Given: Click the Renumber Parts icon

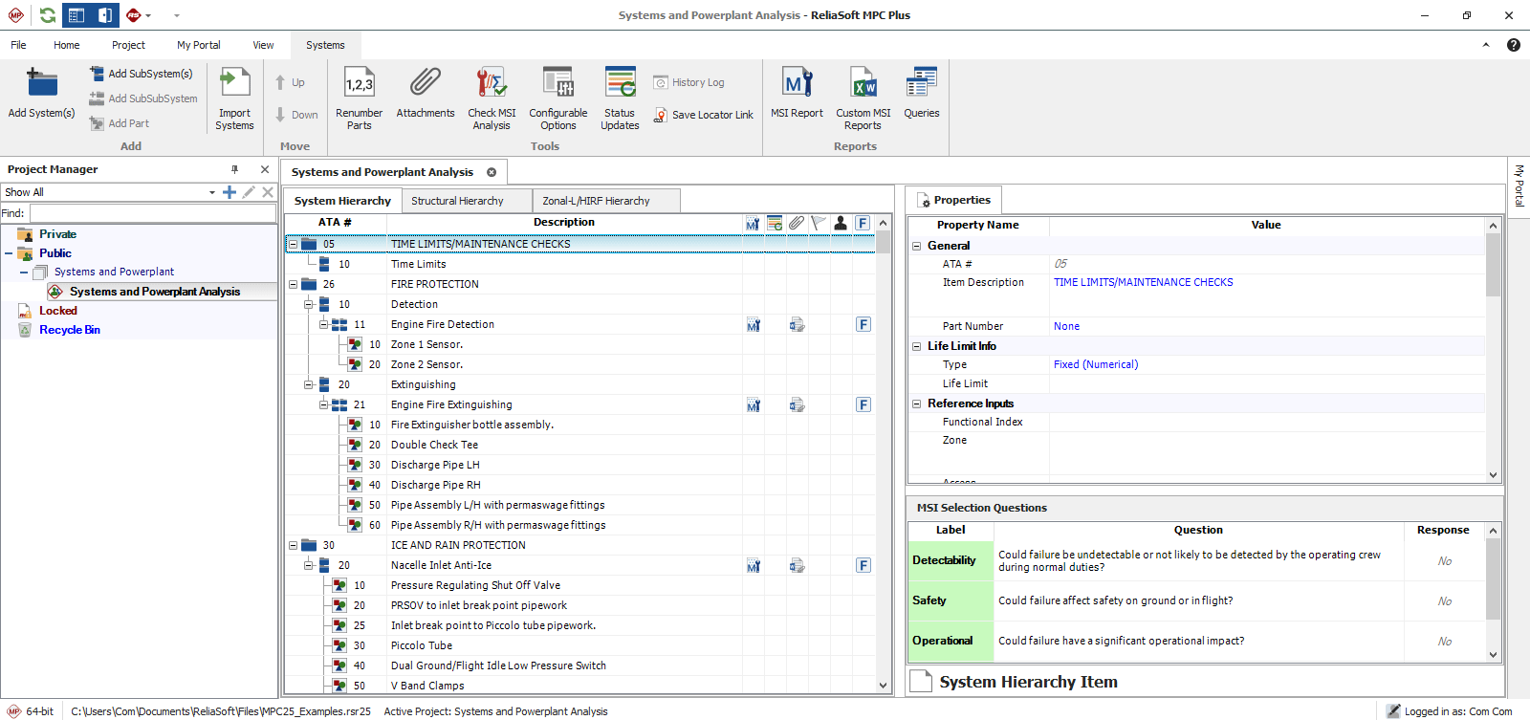Looking at the screenshot, I should [x=359, y=84].
